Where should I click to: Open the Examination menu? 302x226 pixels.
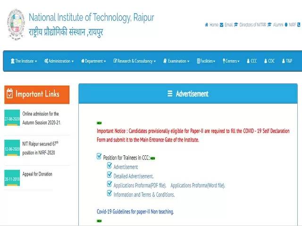click(176, 61)
